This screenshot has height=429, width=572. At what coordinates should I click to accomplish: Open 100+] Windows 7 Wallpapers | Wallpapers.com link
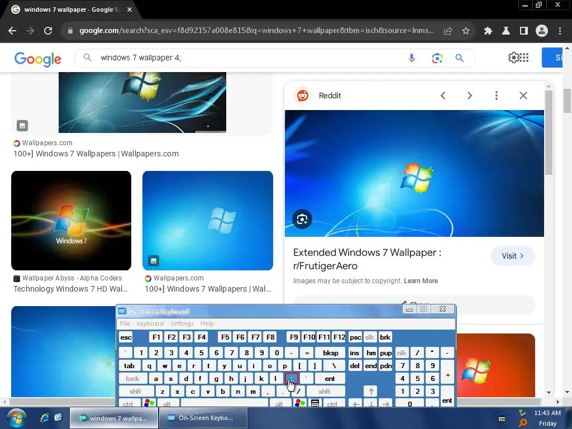click(x=96, y=154)
